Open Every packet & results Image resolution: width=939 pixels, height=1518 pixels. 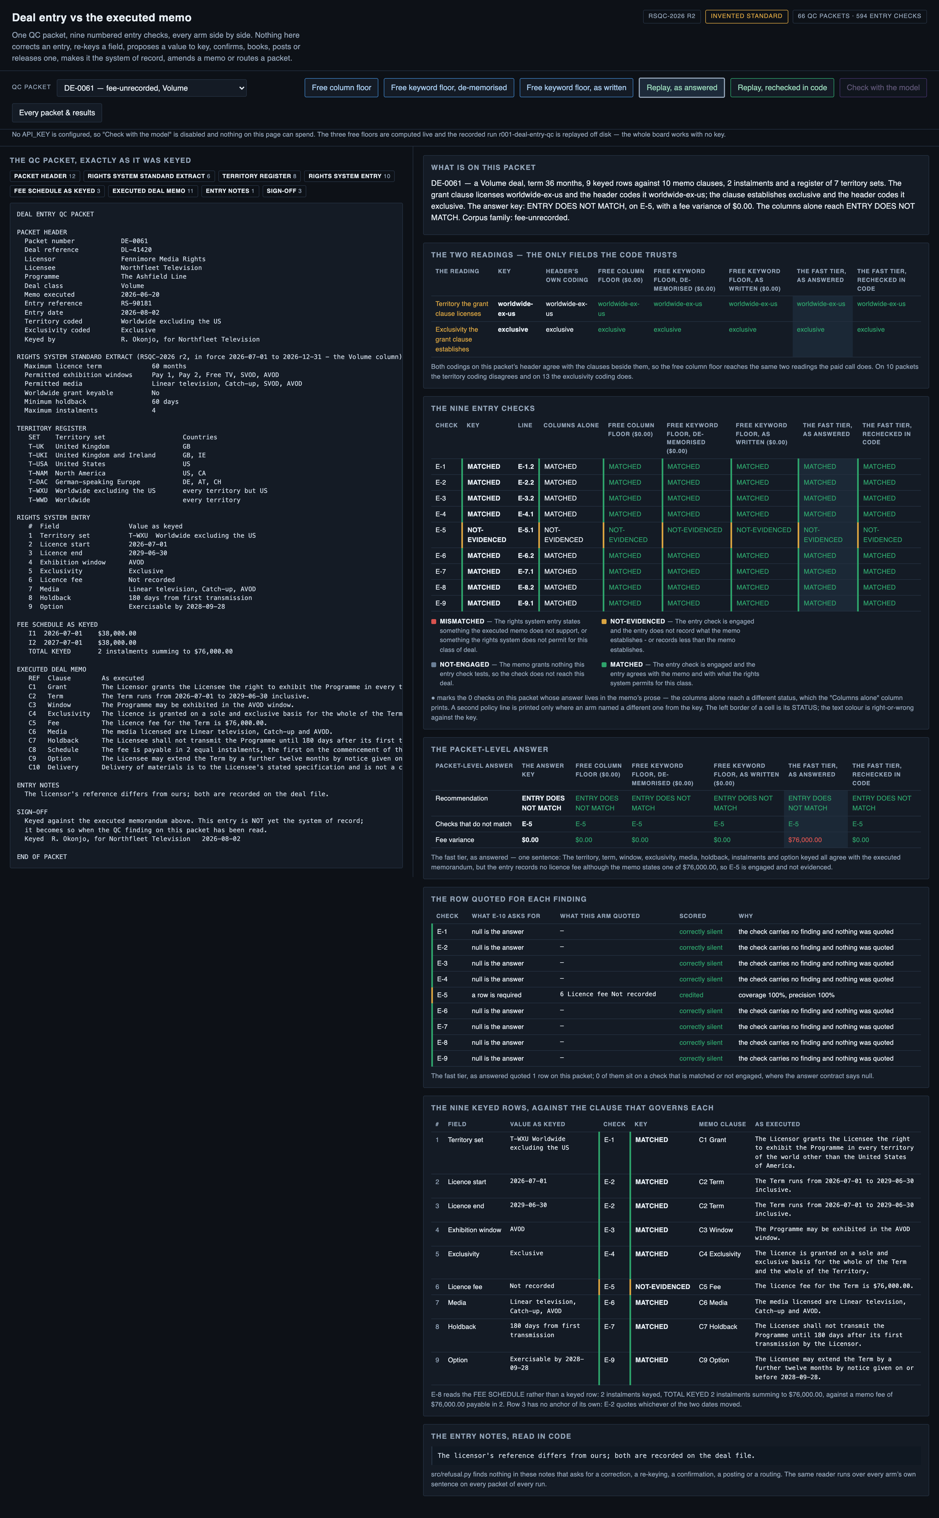click(57, 113)
